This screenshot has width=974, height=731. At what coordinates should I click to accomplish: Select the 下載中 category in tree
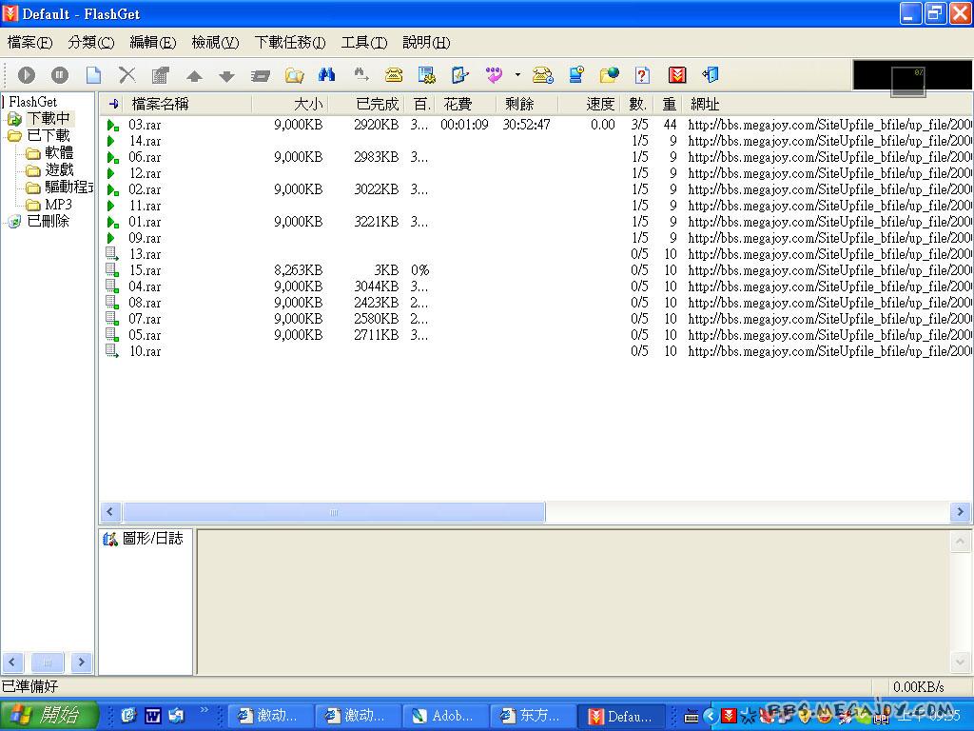point(49,118)
